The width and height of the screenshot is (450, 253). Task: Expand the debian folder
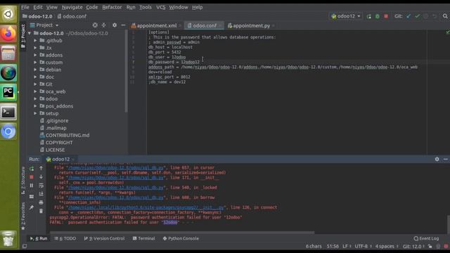click(x=35, y=70)
